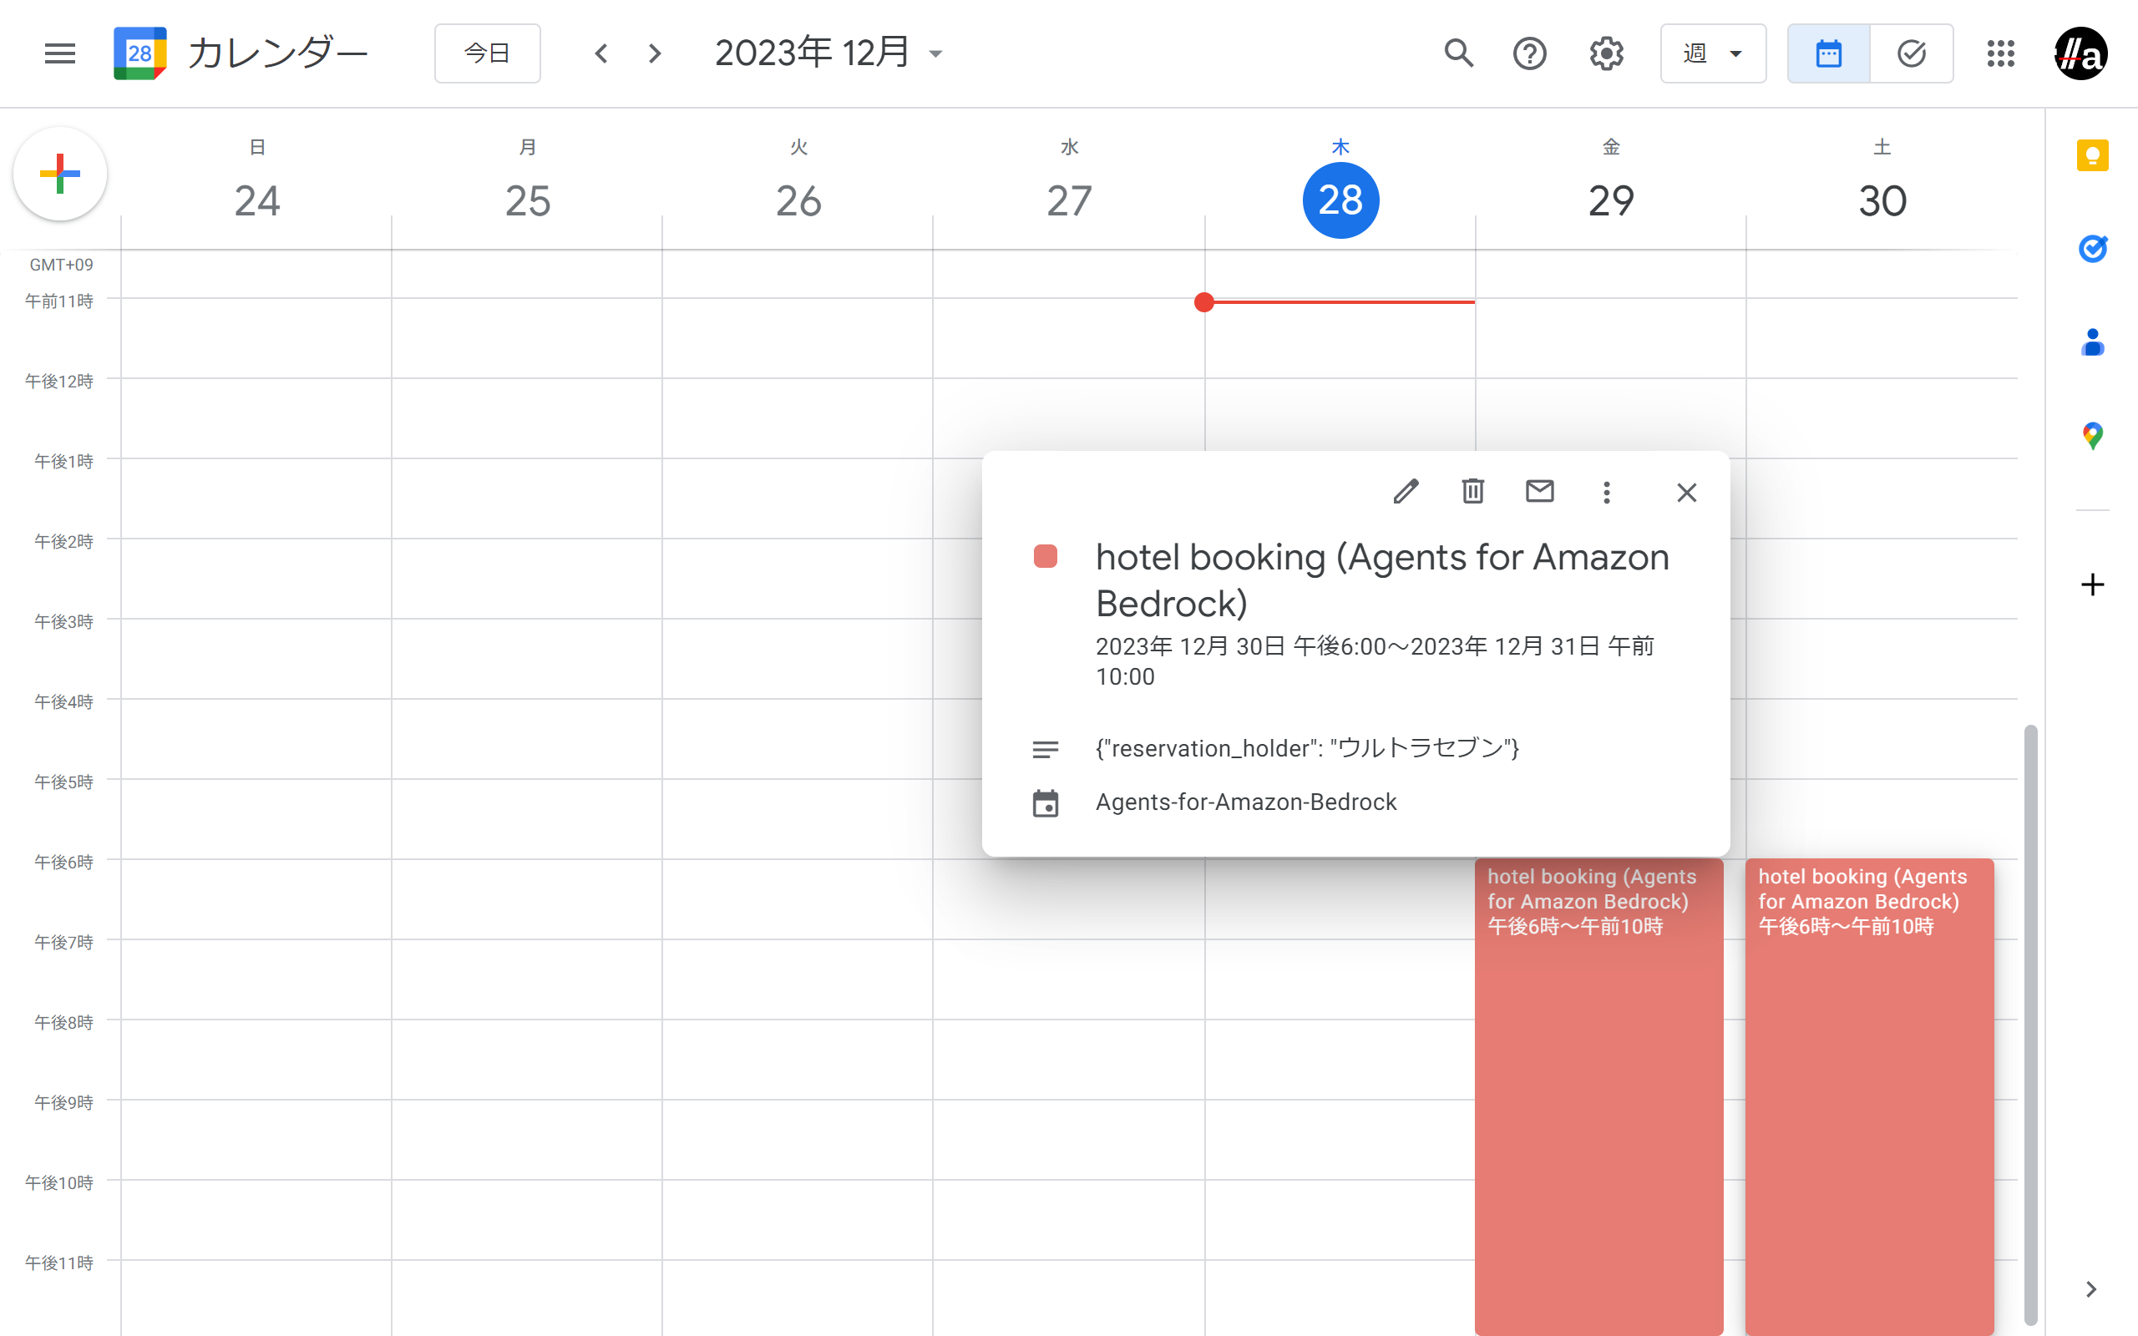The width and height of the screenshot is (2138, 1336).
Task: Click the envelope email guests icon
Action: click(x=1539, y=491)
